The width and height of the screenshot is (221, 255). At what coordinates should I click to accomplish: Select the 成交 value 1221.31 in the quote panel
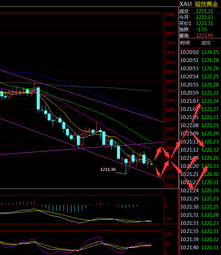pos(204,11)
